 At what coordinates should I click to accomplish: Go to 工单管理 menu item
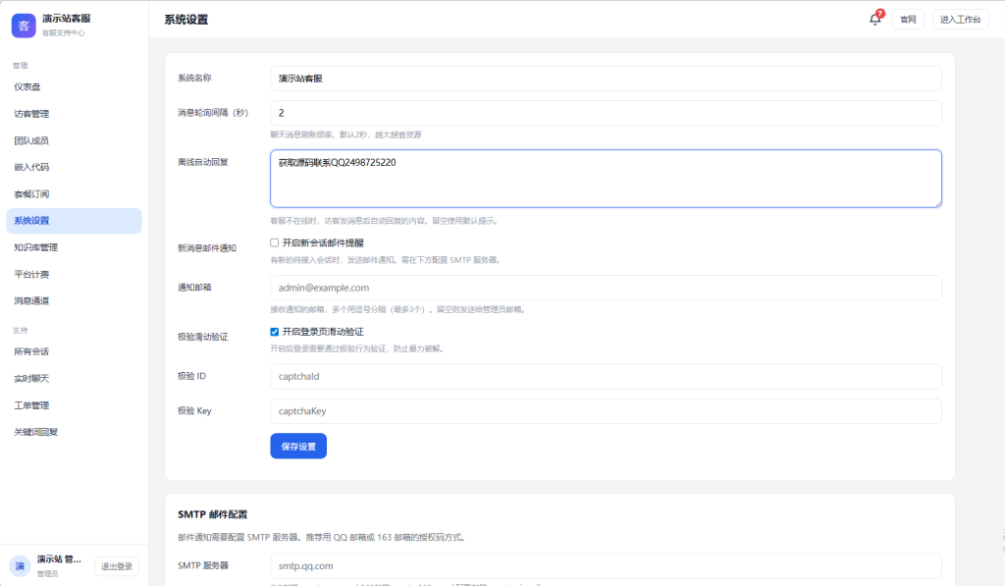(x=74, y=405)
